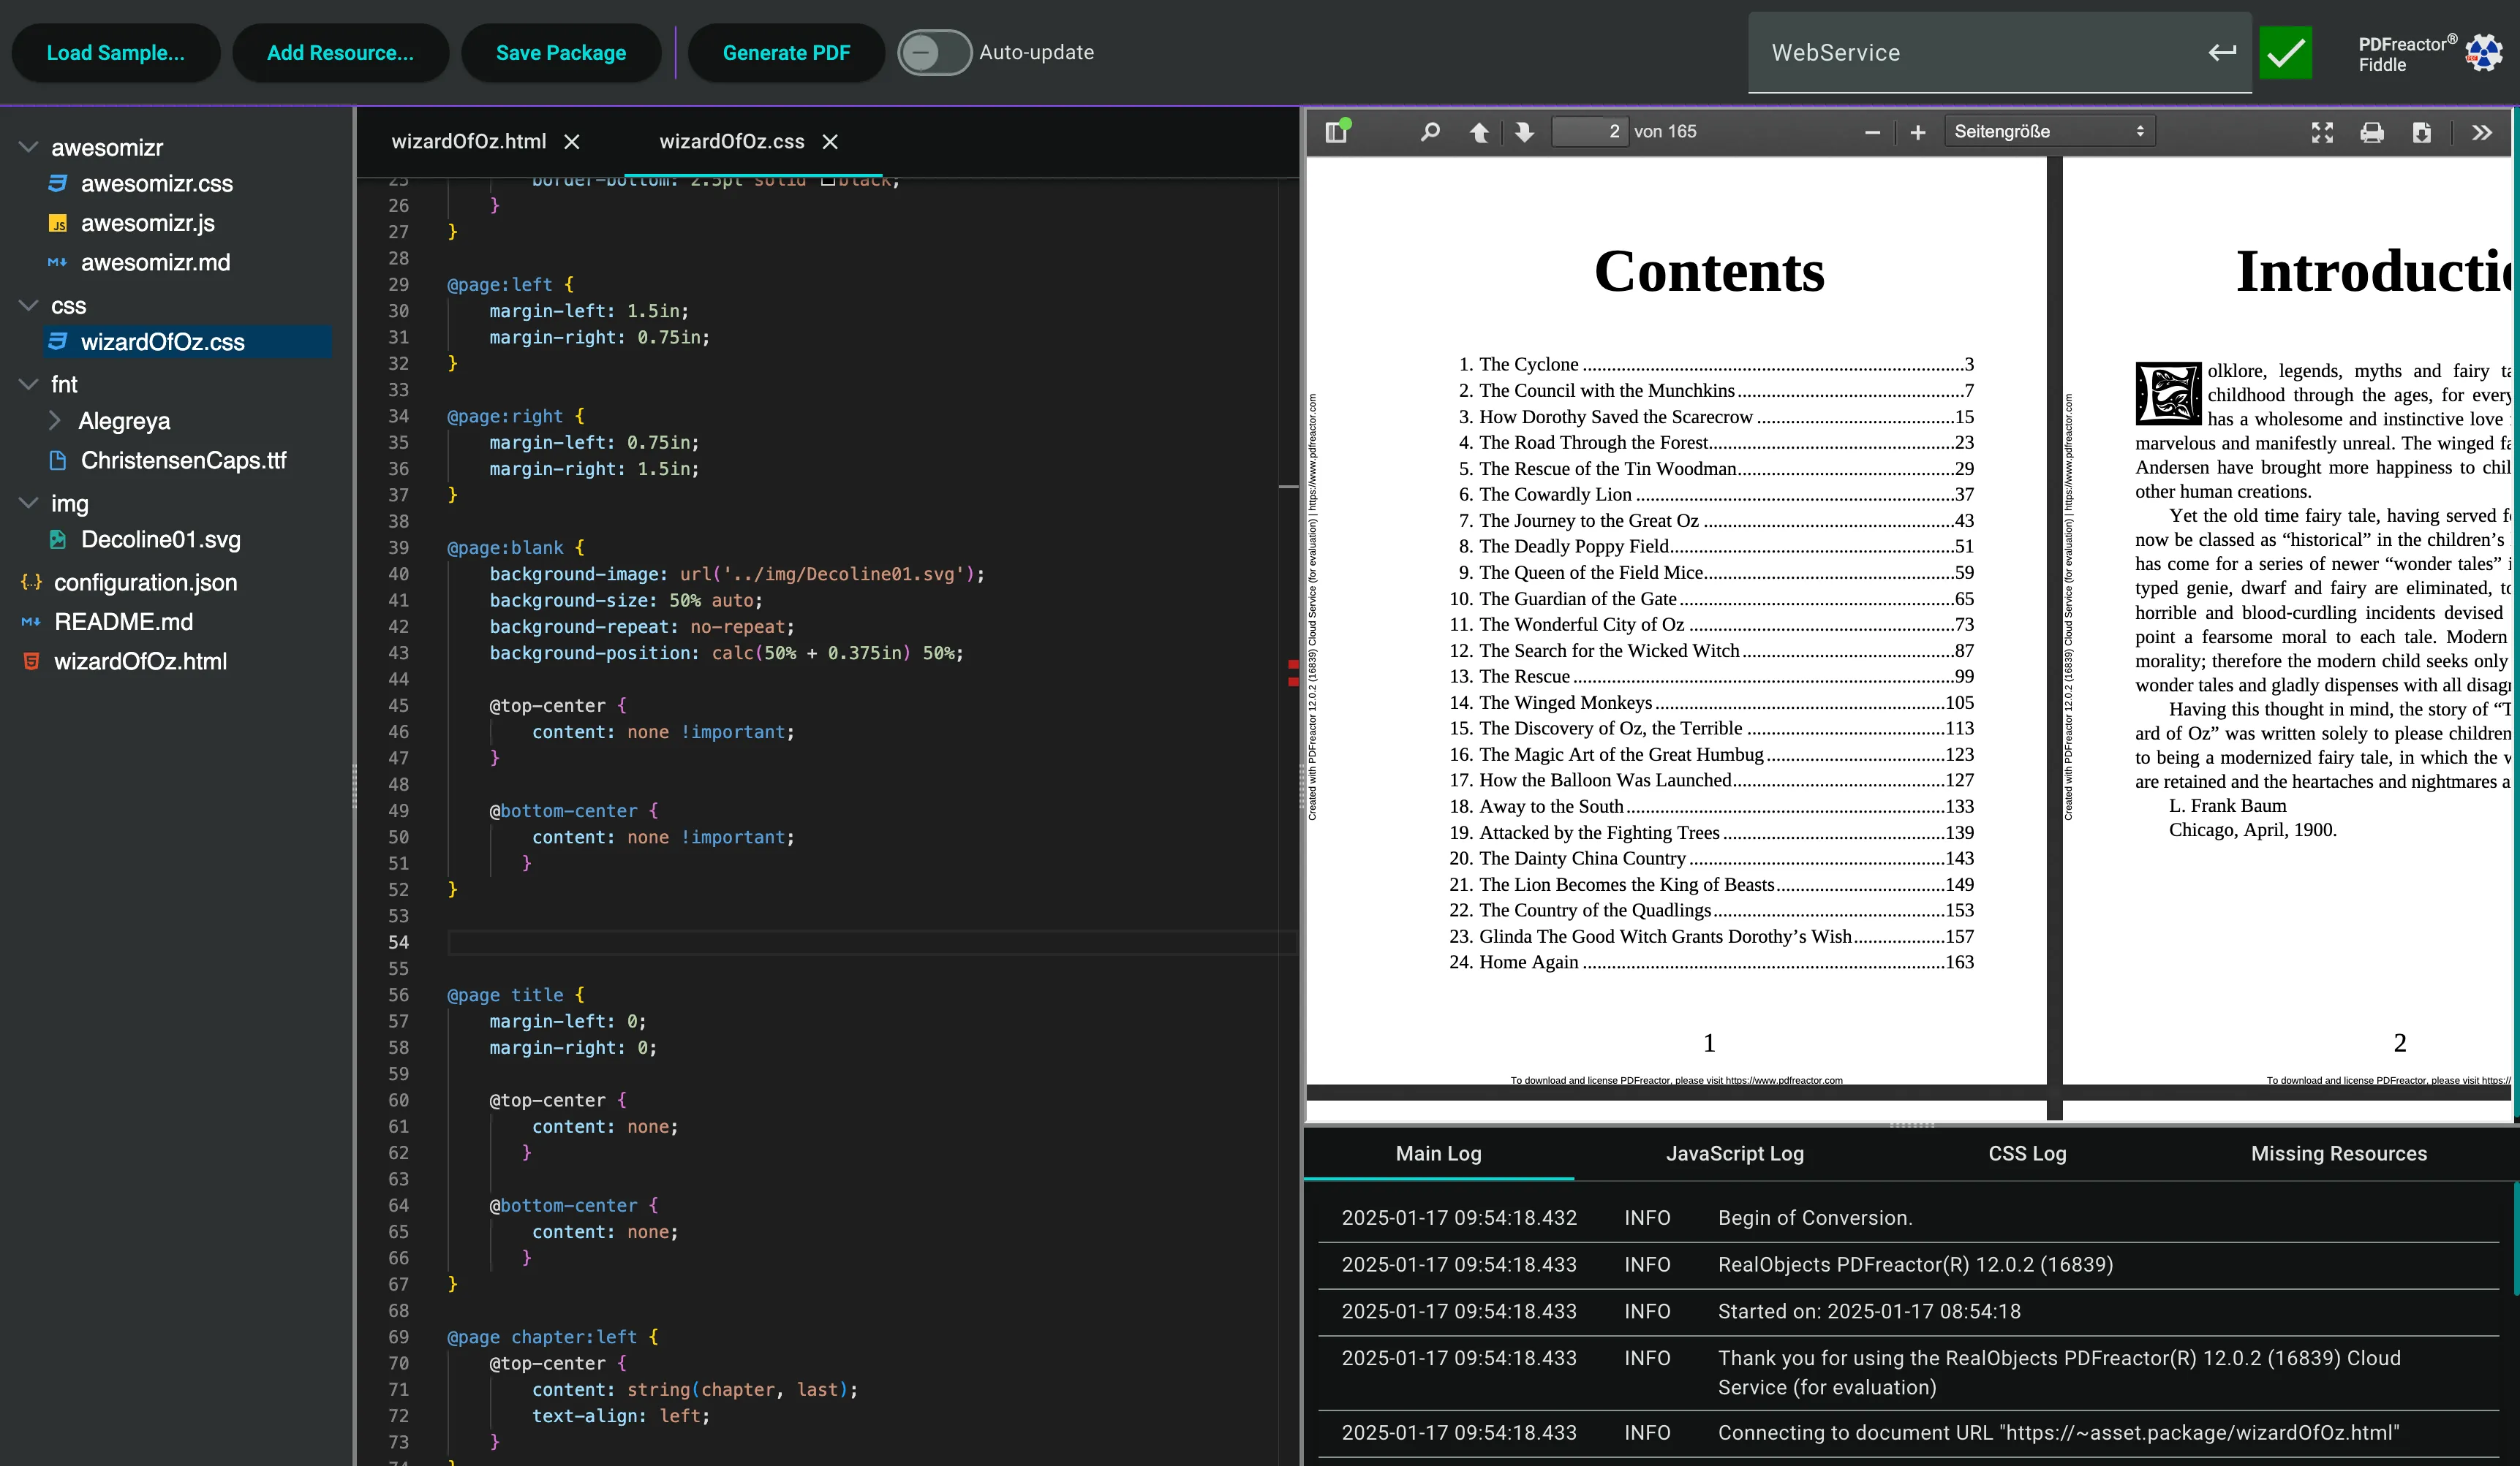Open ChristensenCaps.ttf font file

pos(183,460)
